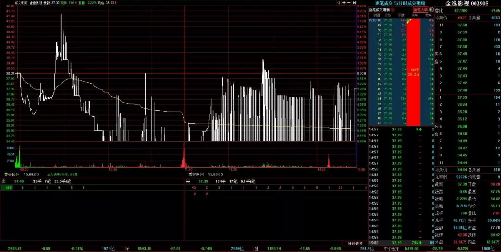Click the 42.06 top price axis label
Viewport: 501px width, 252px height.
pyautogui.click(x=10, y=6)
